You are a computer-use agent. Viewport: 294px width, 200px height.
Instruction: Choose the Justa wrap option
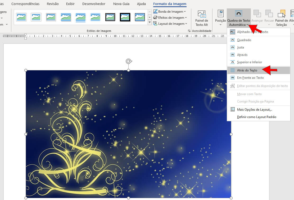259,47
